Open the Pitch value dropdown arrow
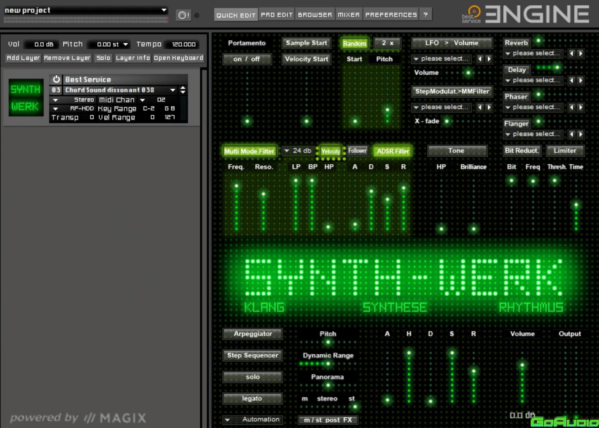The height and width of the screenshot is (428, 599). coord(126,44)
